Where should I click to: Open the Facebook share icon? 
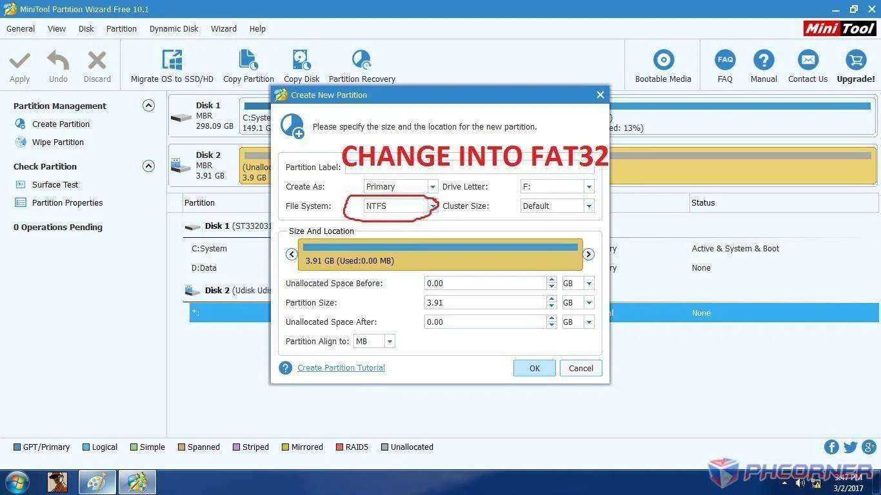click(831, 447)
